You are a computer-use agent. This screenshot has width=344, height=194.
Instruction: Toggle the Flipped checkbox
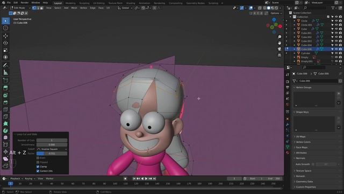pyautogui.click(x=38, y=162)
